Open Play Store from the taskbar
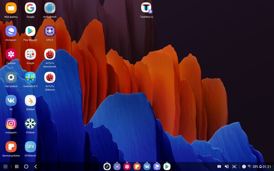This screenshot has width=274, height=171. (x=167, y=166)
